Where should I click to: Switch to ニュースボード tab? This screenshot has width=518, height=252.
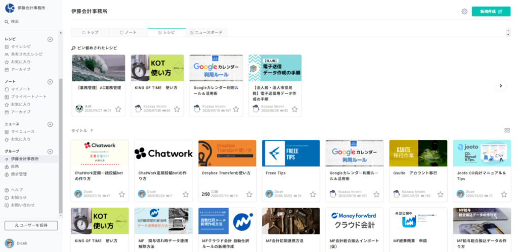(x=206, y=32)
